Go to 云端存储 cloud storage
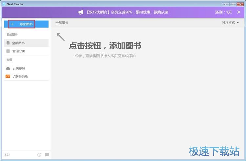Screen dimensions: 246x161 click(19, 68)
